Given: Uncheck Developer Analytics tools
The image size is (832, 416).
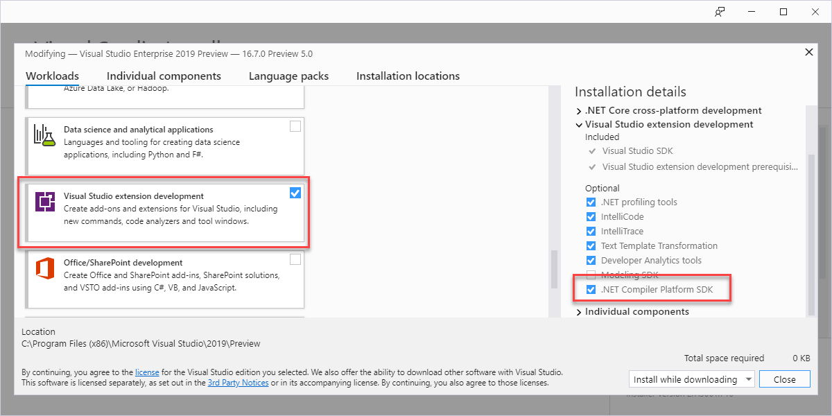Looking at the screenshot, I should pos(591,261).
